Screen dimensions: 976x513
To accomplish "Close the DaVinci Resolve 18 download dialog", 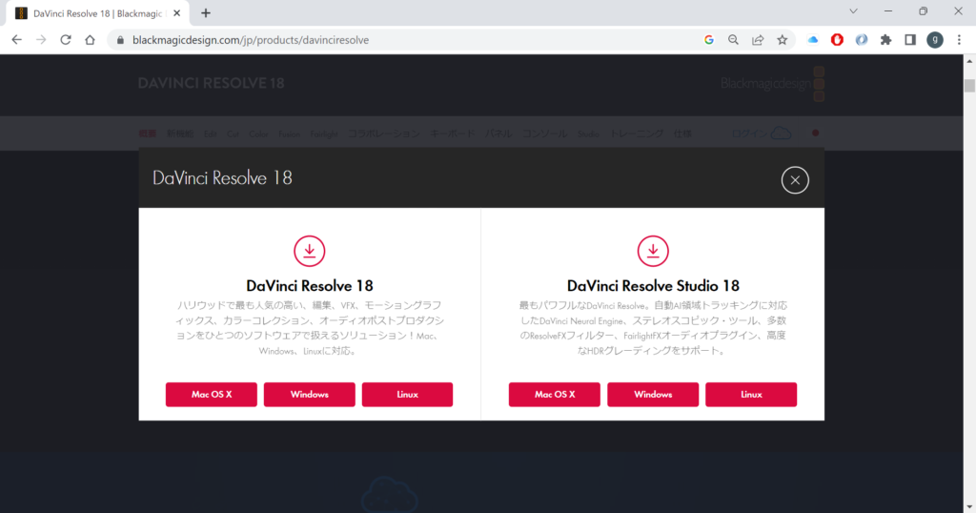I will [795, 179].
